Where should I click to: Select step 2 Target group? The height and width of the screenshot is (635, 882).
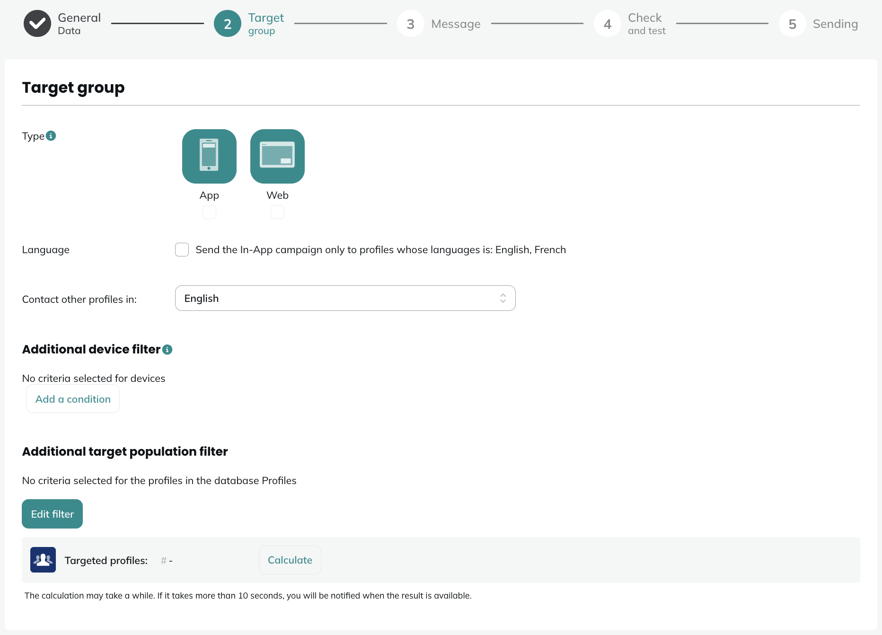click(x=249, y=24)
